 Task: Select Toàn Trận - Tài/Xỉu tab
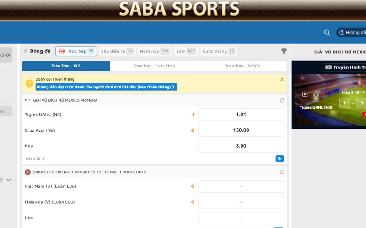pos(242,66)
